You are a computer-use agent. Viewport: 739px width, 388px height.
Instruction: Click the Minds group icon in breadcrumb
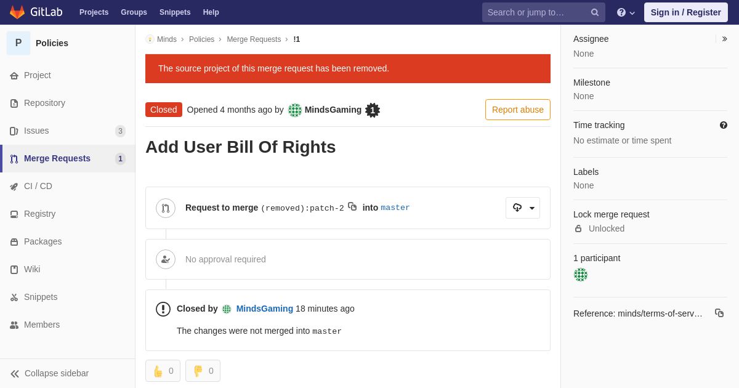coord(150,39)
